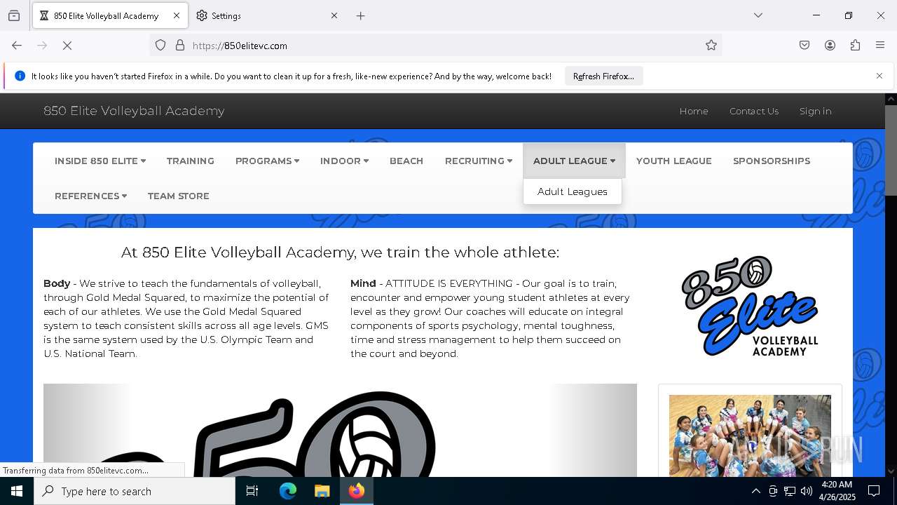
Task: Open the 850 Elite Volleyball Academy site title link
Action: coord(134,111)
